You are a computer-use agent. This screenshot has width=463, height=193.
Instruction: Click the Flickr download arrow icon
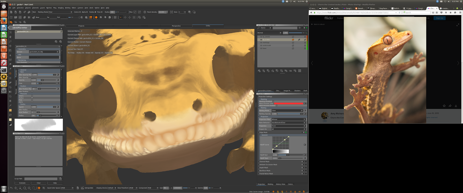tap(456, 106)
